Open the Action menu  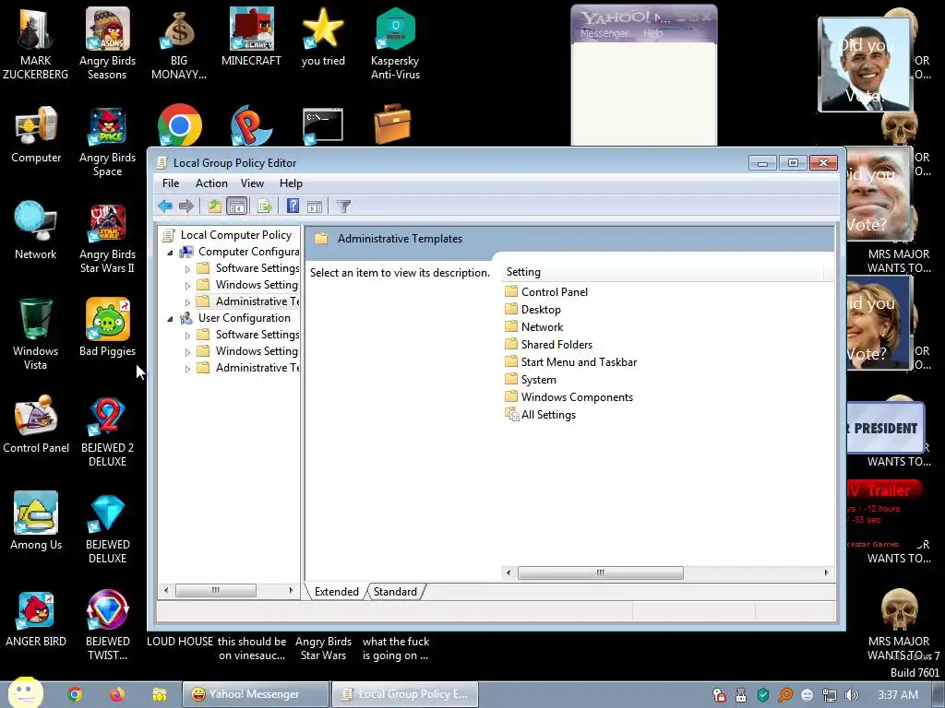point(211,183)
